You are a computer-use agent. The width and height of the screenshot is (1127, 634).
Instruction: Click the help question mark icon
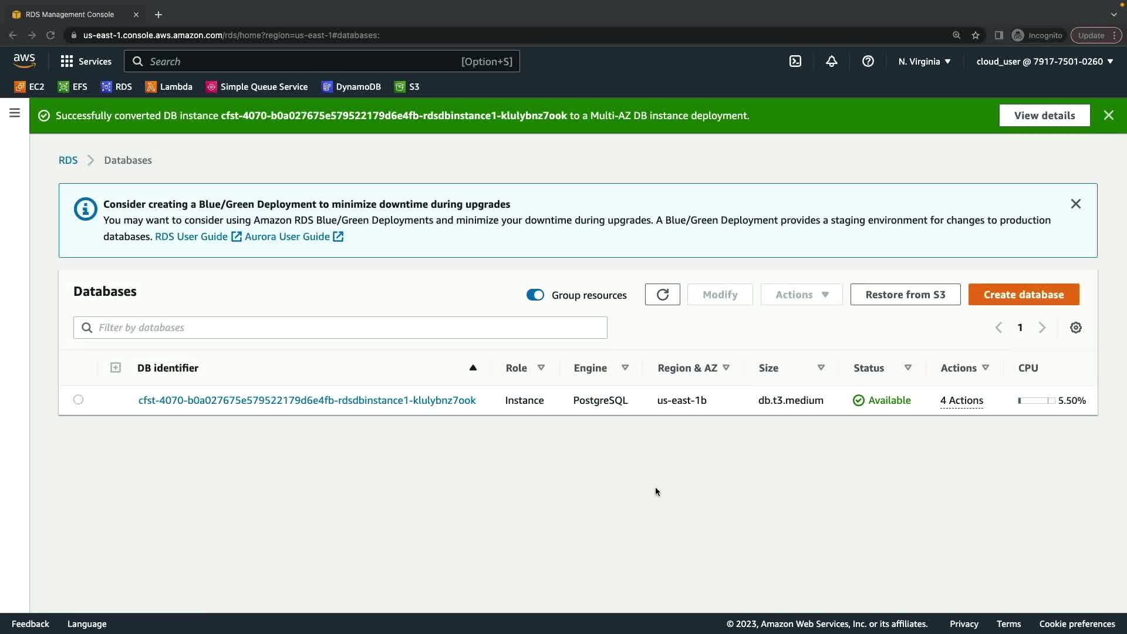[868, 61]
